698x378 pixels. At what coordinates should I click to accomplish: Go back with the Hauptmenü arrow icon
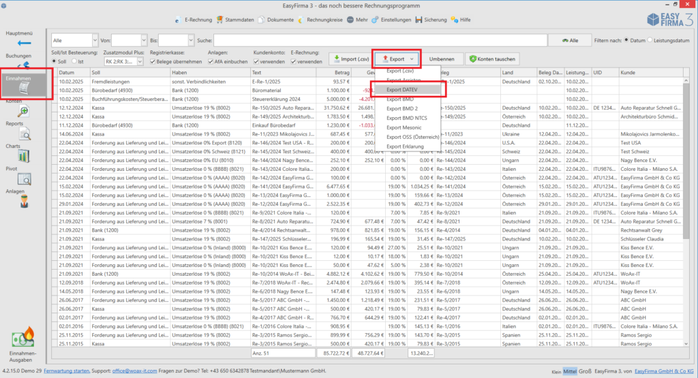pyautogui.click(x=24, y=43)
